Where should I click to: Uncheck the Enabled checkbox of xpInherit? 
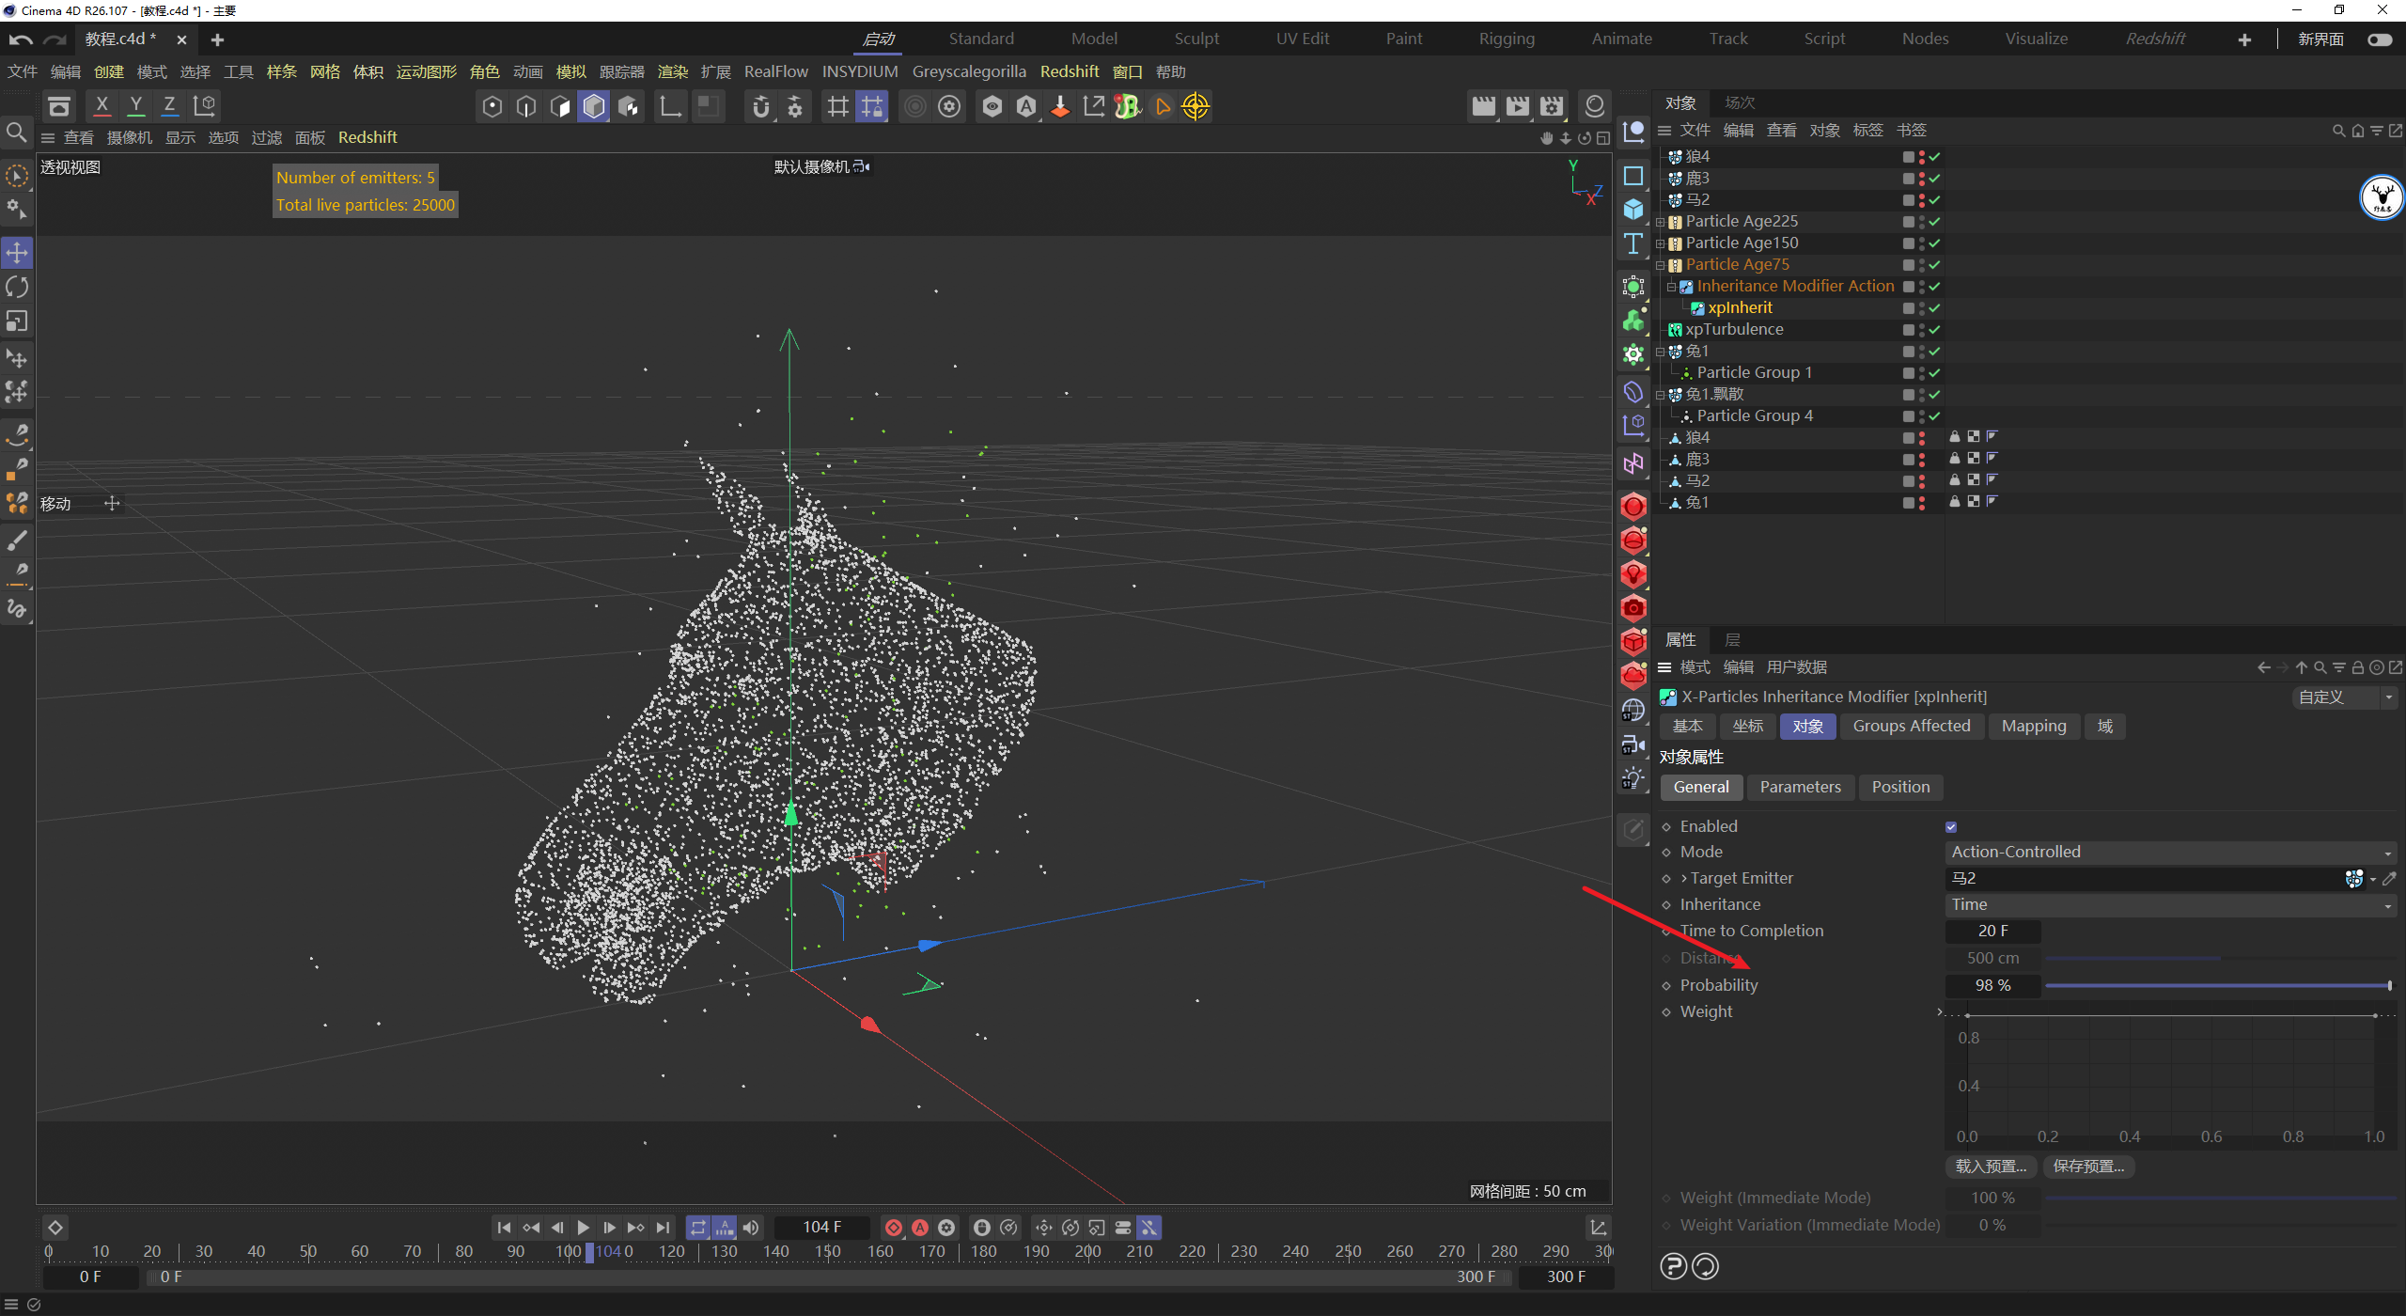point(1951,827)
